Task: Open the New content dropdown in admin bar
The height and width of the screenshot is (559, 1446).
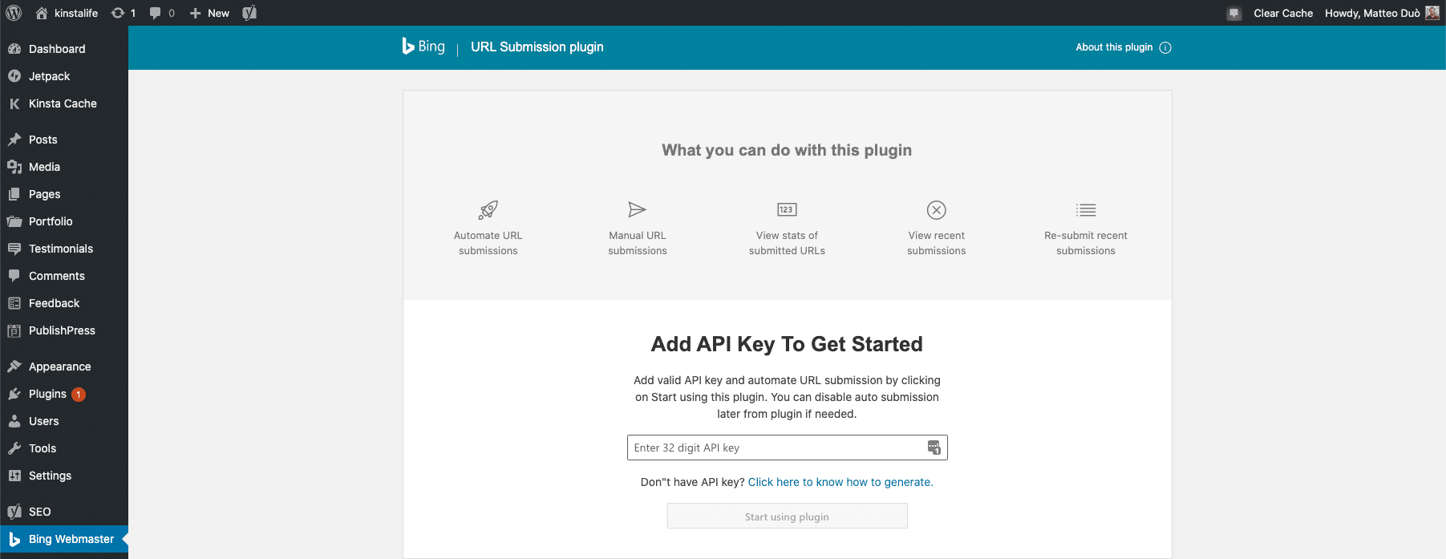Action: [209, 13]
